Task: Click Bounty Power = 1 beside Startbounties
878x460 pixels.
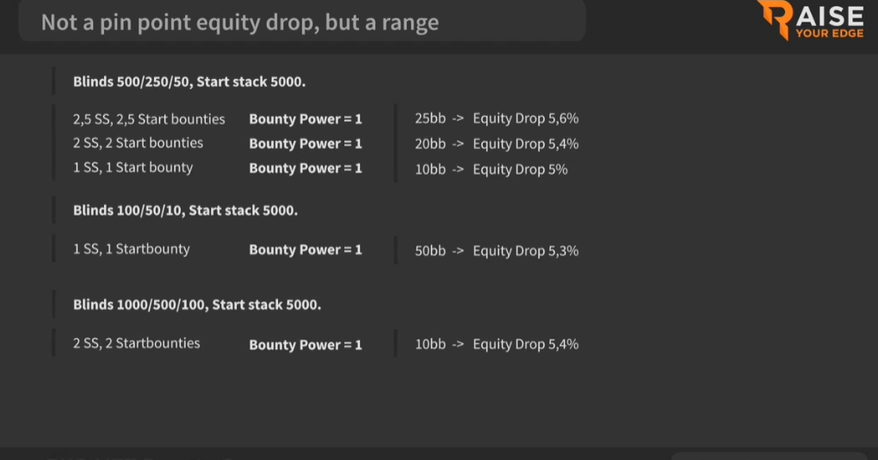Action: (306, 345)
